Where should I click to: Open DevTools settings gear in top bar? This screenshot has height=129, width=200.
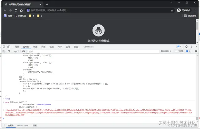[186, 47]
